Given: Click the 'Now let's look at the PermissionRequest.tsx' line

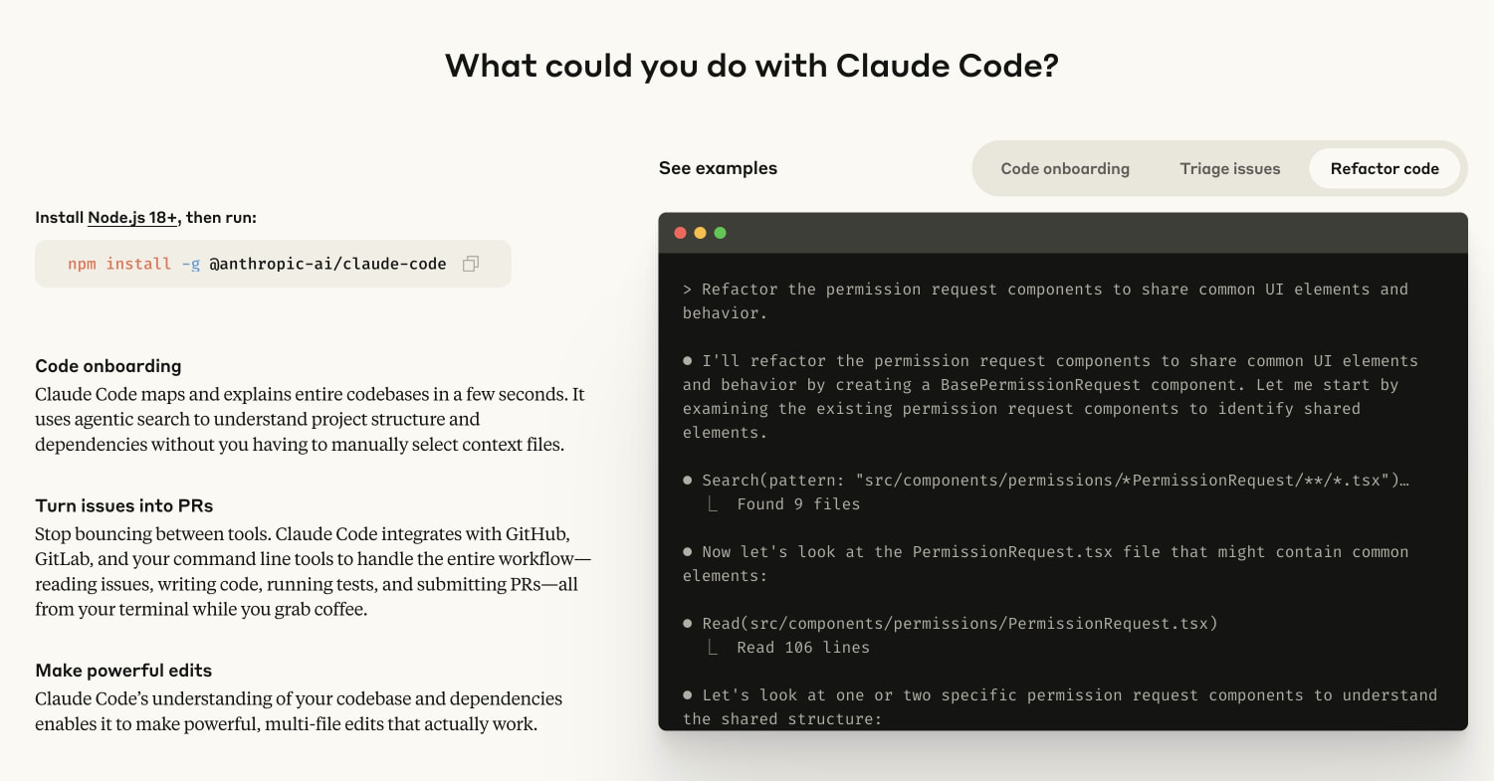Looking at the screenshot, I should pyautogui.click(x=1045, y=563).
